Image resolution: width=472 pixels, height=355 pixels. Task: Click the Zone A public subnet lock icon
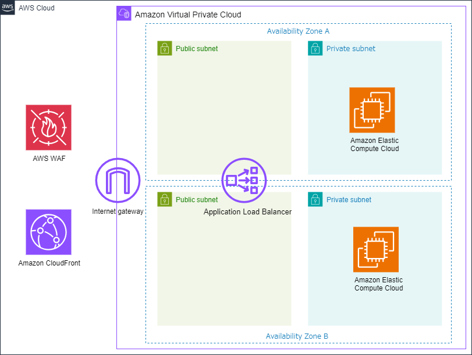click(165, 48)
